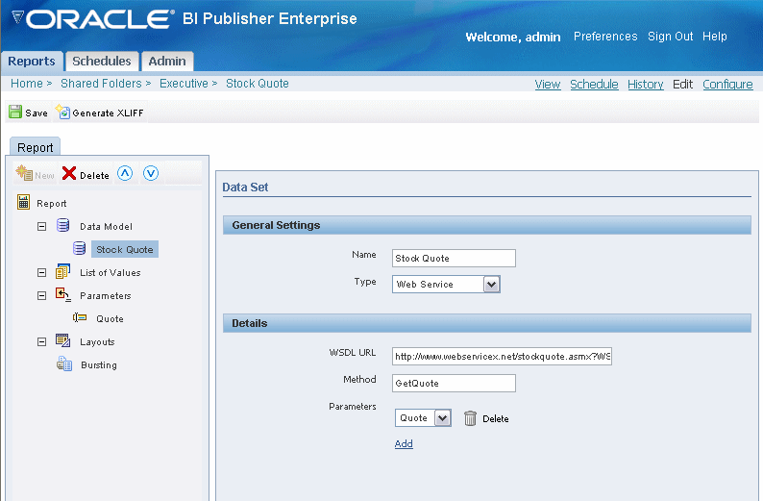Click the Generate XLIFF icon
Image resolution: width=763 pixels, height=501 pixels.
click(62, 112)
